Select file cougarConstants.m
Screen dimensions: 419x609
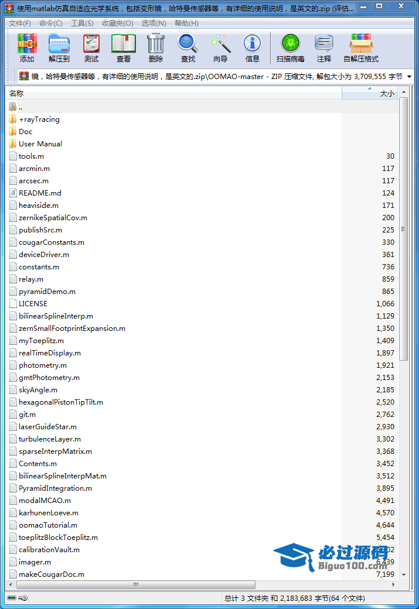pyautogui.click(x=52, y=242)
